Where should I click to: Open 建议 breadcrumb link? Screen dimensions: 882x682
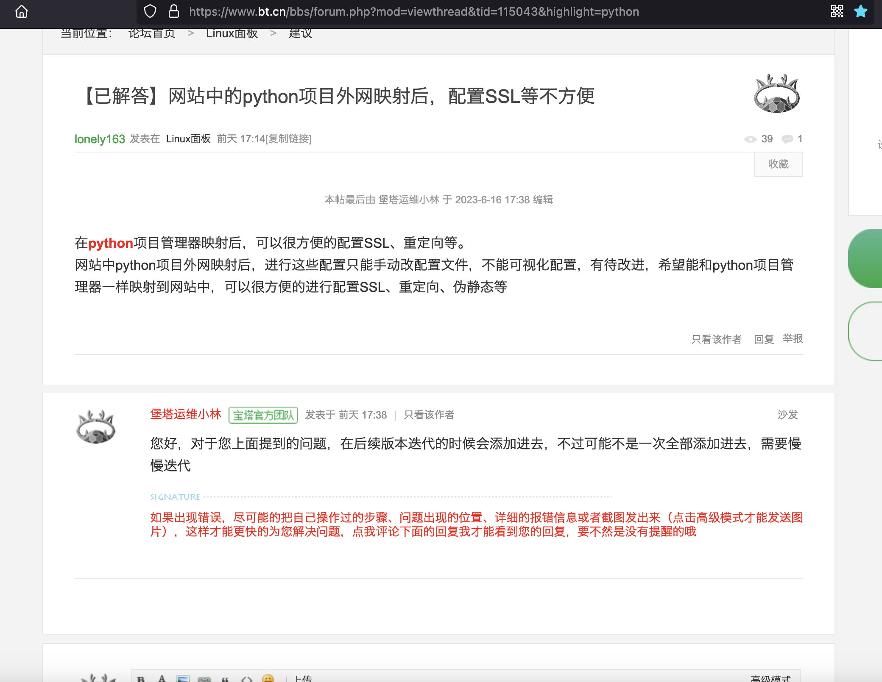coord(301,33)
